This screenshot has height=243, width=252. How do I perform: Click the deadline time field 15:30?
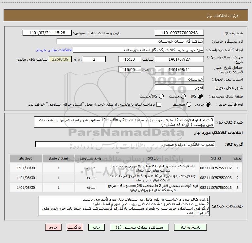point(130,59)
